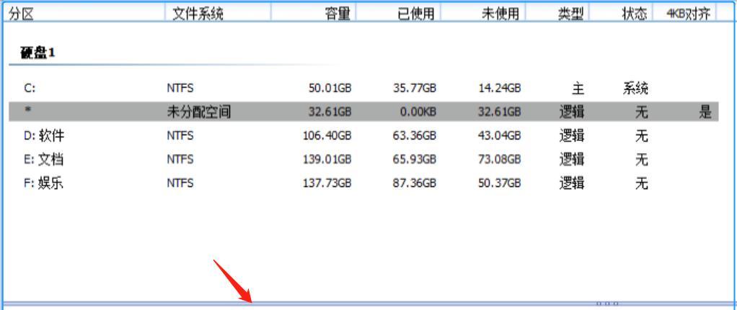This screenshot has width=737, height=310.
Task: Click the 14.24GB unused cell
Action: [499, 88]
